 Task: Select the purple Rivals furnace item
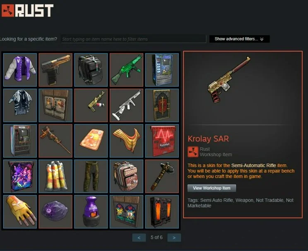[x=91, y=212]
